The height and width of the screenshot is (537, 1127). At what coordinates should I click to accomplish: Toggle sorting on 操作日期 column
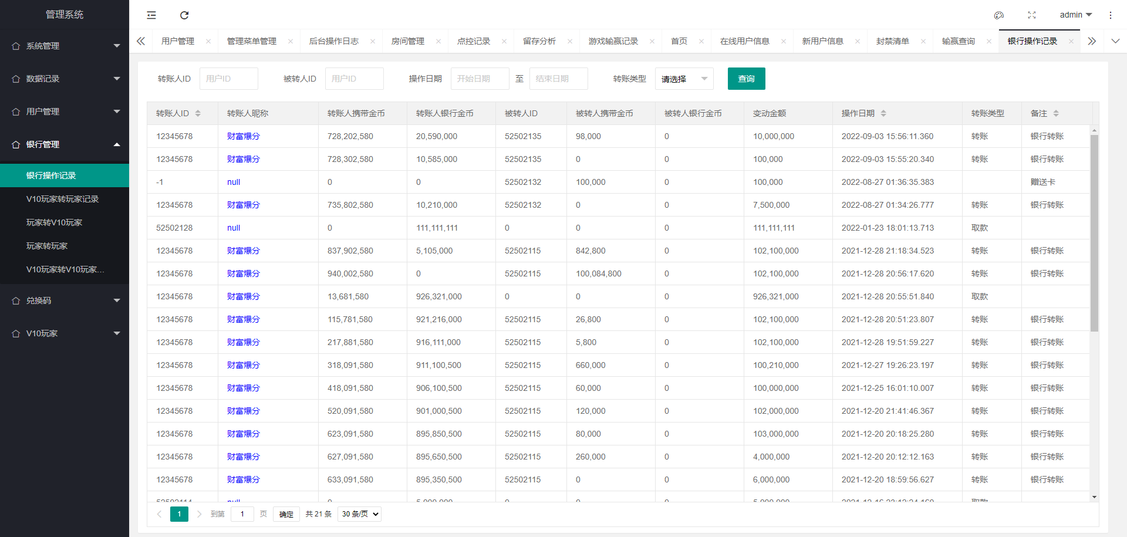882,113
